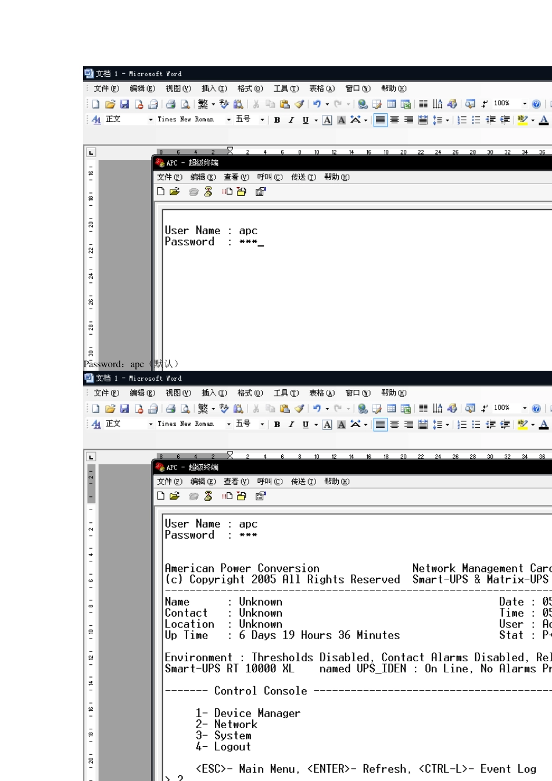The image size is (552, 781).
Task: Toggle bulleted list in upper Word formatting bar
Action: click(x=476, y=120)
